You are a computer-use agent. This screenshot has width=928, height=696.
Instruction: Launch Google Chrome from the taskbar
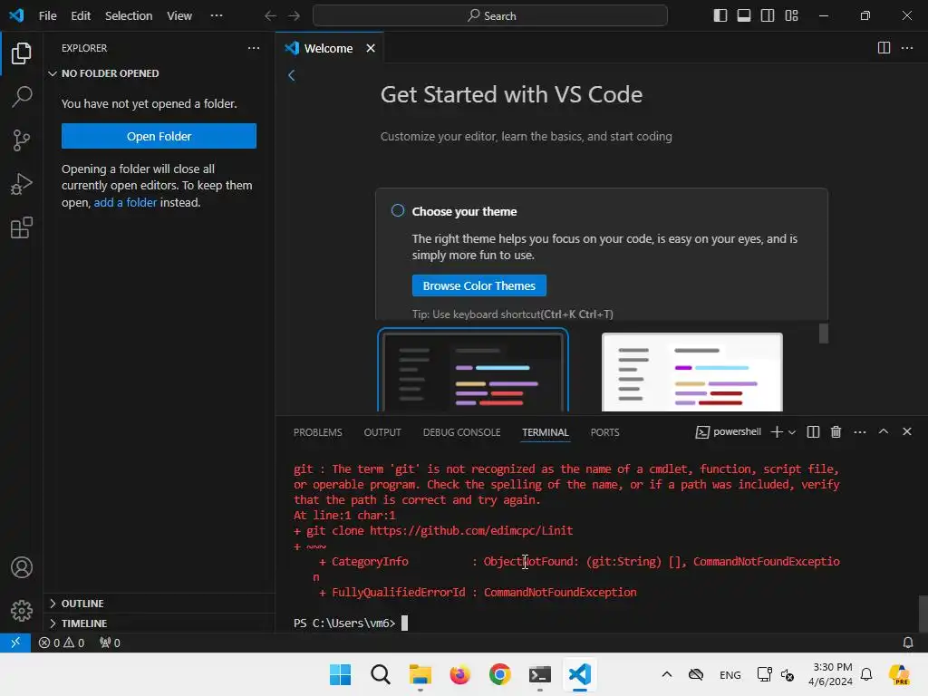tap(500, 674)
